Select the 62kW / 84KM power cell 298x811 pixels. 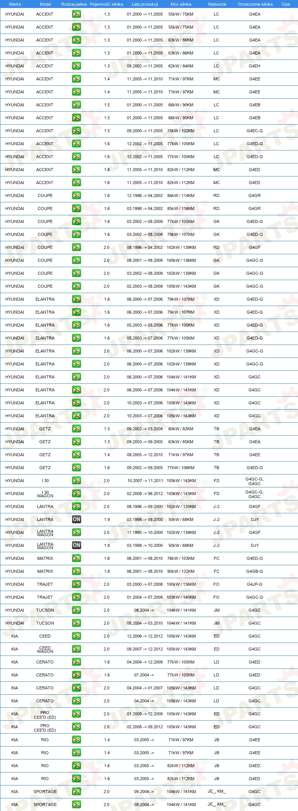click(x=181, y=66)
